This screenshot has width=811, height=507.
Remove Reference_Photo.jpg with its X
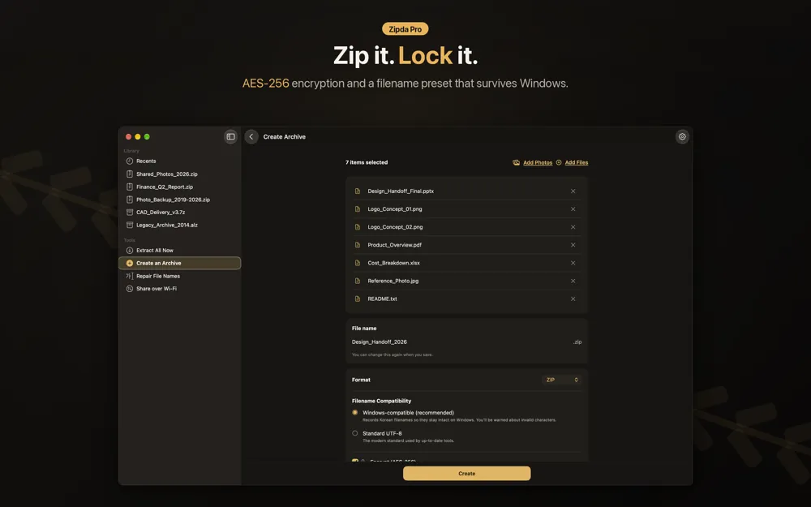pos(573,281)
